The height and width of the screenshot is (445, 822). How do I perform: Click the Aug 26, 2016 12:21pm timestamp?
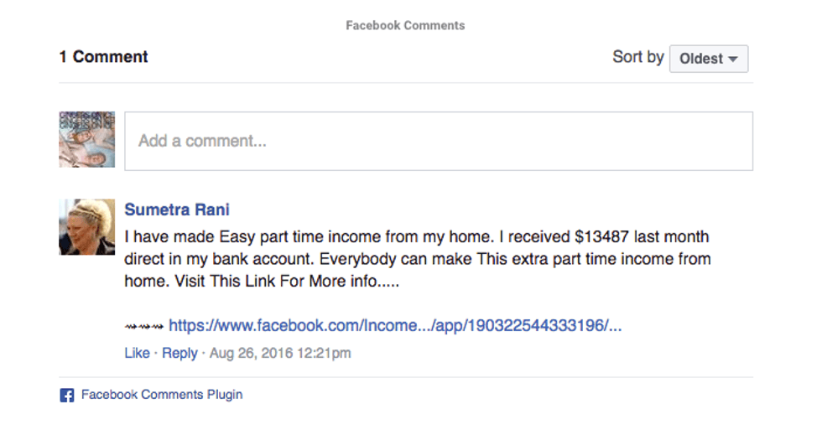(x=280, y=353)
